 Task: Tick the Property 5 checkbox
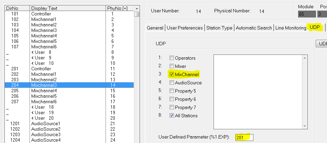[172, 91]
